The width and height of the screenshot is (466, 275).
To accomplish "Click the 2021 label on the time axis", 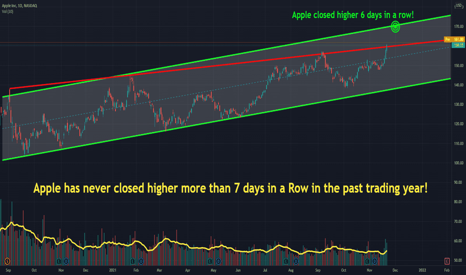I will (112, 270).
